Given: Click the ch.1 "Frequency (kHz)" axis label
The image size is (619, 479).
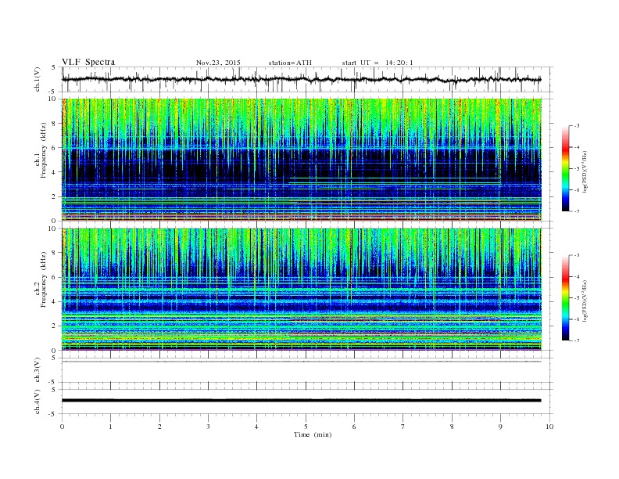Looking at the screenshot, I should point(44,149).
